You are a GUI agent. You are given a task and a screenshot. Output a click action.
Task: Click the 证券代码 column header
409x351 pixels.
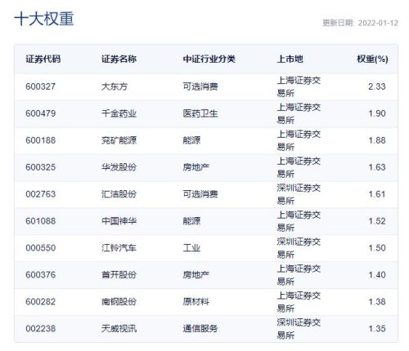[x=43, y=59]
